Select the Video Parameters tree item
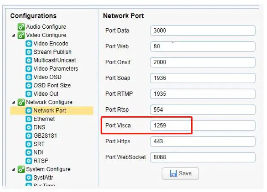 (x=56, y=68)
